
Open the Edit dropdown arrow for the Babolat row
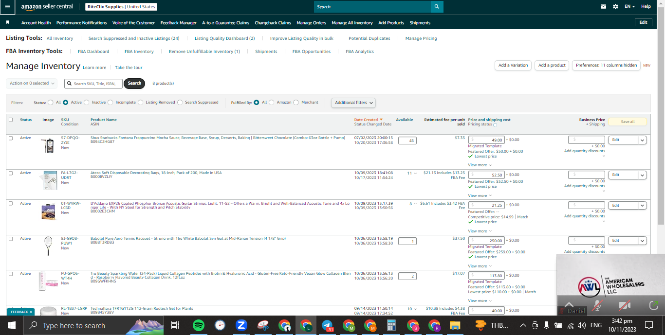pos(643,241)
